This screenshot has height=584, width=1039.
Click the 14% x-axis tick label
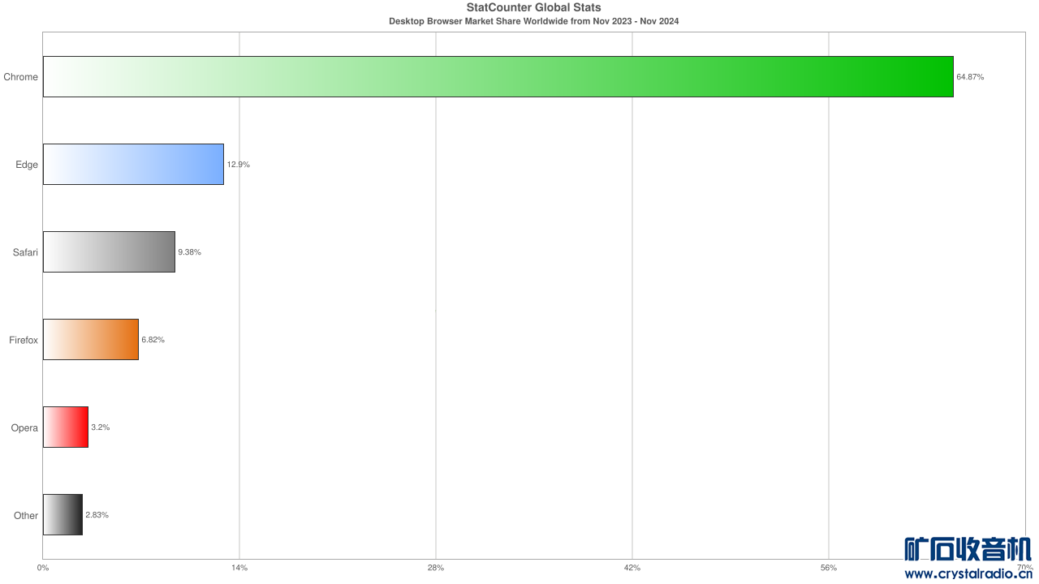tap(239, 568)
